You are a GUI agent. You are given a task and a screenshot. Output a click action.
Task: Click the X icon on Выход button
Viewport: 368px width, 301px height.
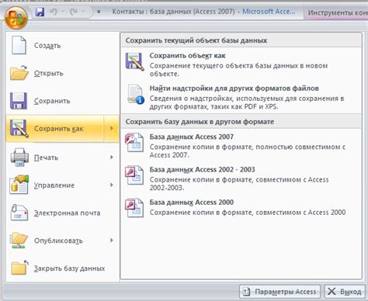[332, 292]
